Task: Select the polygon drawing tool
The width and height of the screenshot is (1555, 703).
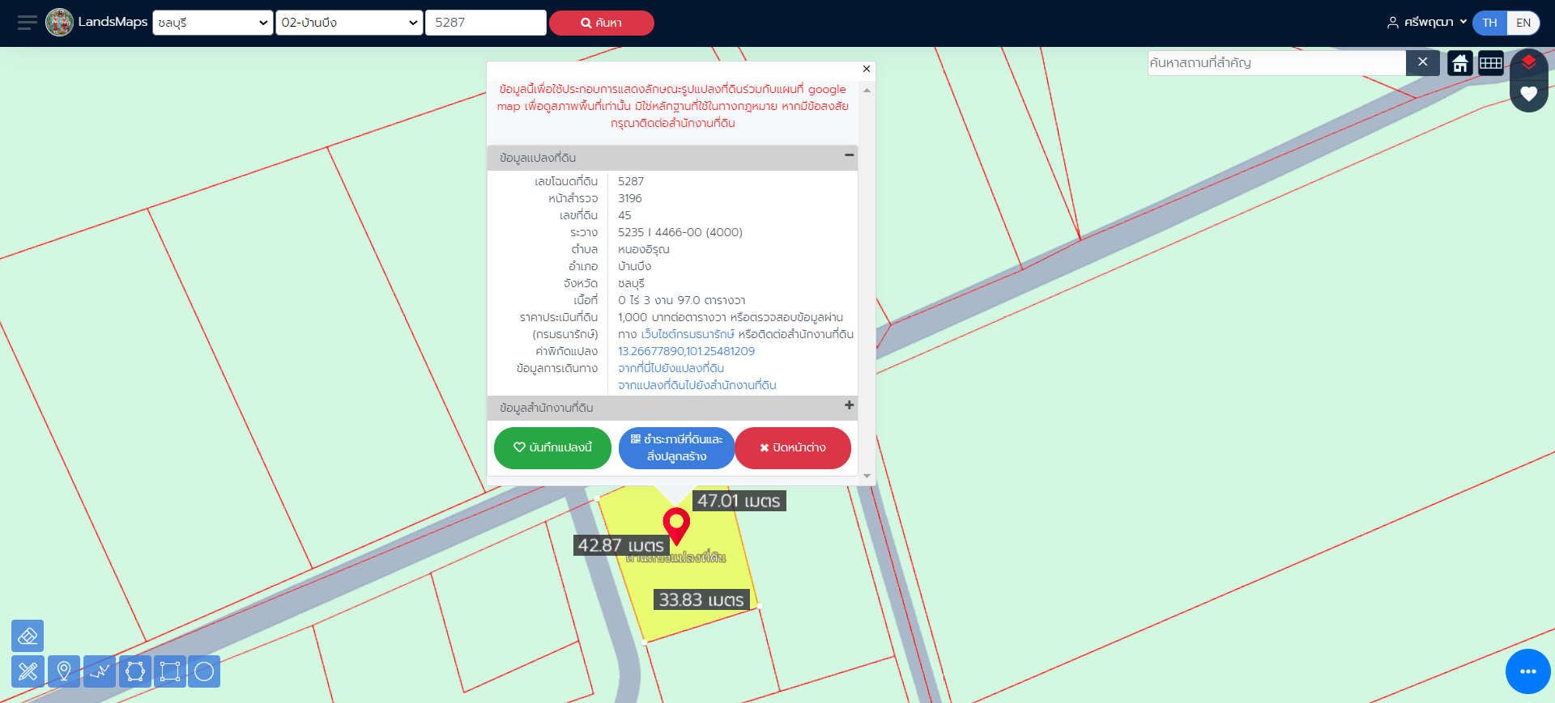Action: pyautogui.click(x=135, y=671)
